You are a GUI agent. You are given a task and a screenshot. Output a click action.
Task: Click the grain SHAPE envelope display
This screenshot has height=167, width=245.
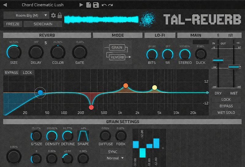coord(83,136)
